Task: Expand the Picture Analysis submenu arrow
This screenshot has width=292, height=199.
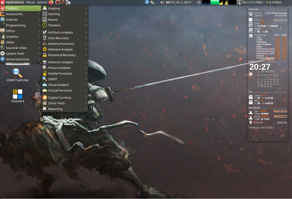Action: point(86,68)
